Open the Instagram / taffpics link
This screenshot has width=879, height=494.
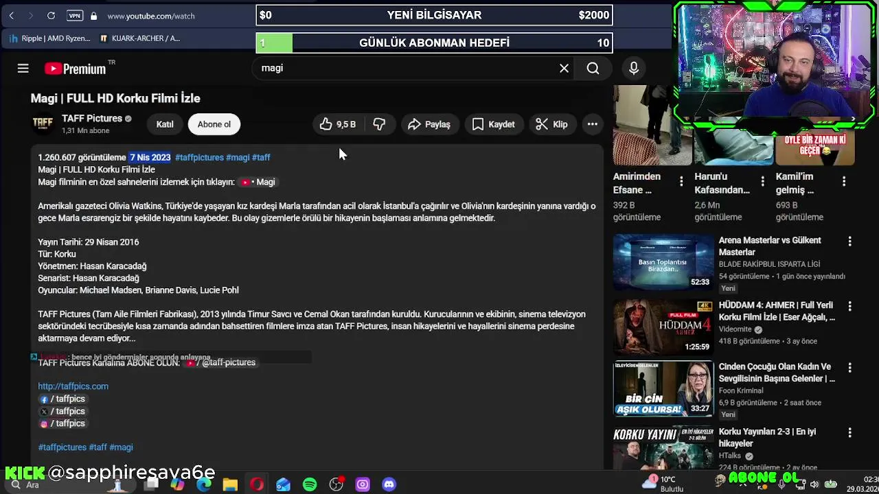click(62, 423)
